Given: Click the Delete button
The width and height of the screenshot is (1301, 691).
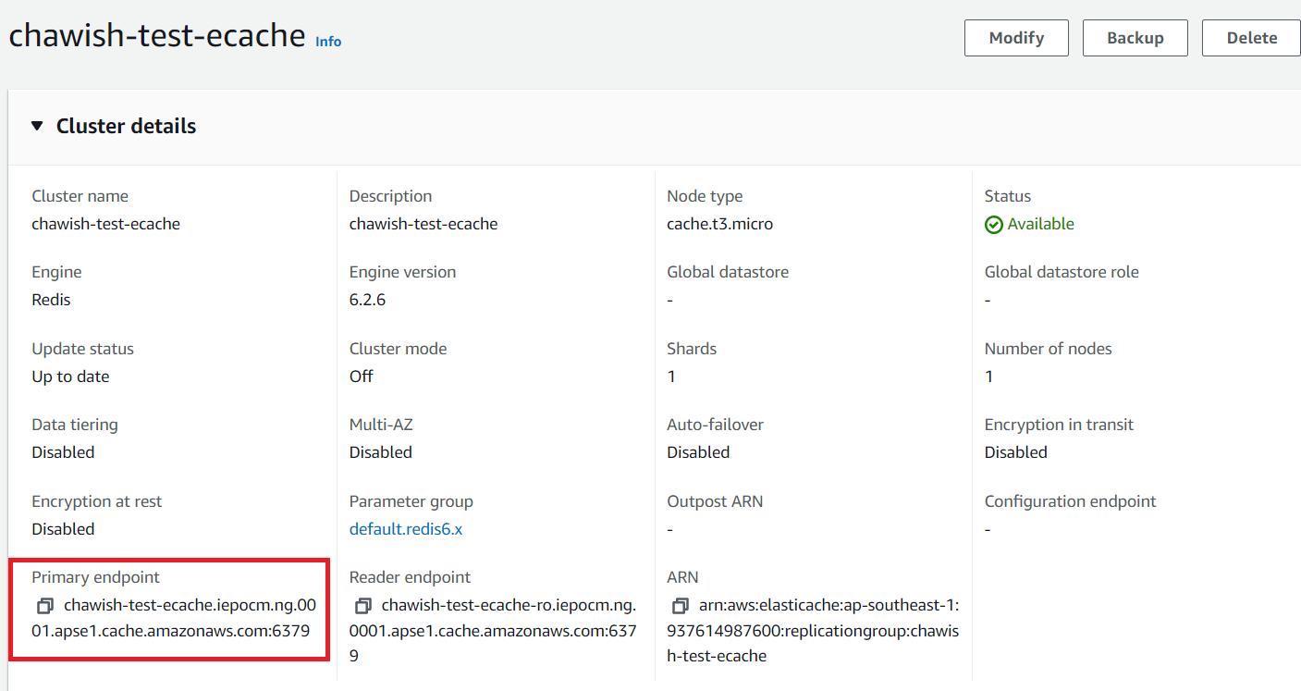Looking at the screenshot, I should 1250,38.
